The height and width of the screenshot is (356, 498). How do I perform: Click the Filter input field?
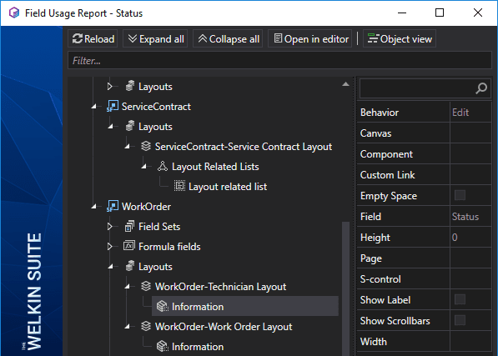click(279, 60)
